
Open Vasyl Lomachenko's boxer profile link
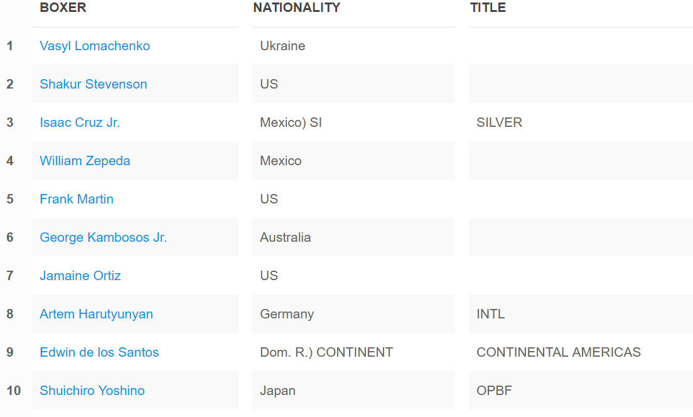[95, 46]
